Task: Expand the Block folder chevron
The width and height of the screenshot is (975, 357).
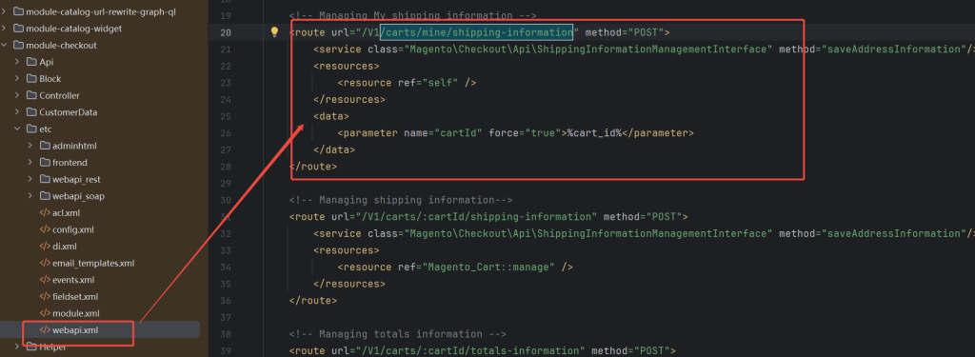Action: [18, 79]
